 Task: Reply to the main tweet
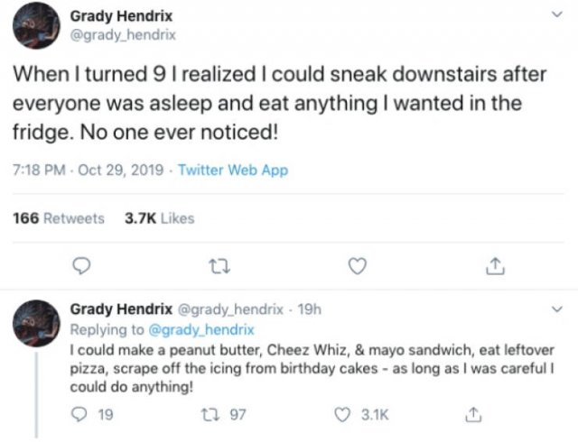pyautogui.click(x=81, y=266)
